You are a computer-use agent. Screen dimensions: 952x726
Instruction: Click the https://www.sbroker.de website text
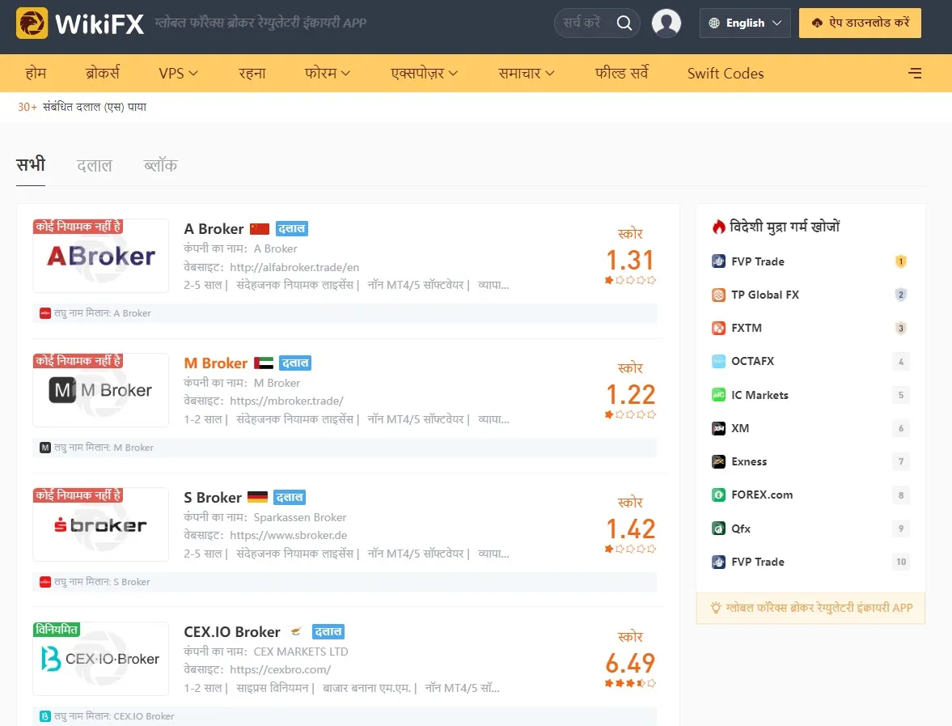click(x=289, y=535)
